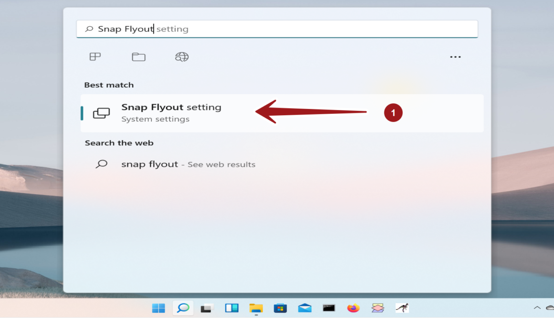554x318 pixels.
Task: Open the Command Prompt taskbar icon
Action: [329, 308]
